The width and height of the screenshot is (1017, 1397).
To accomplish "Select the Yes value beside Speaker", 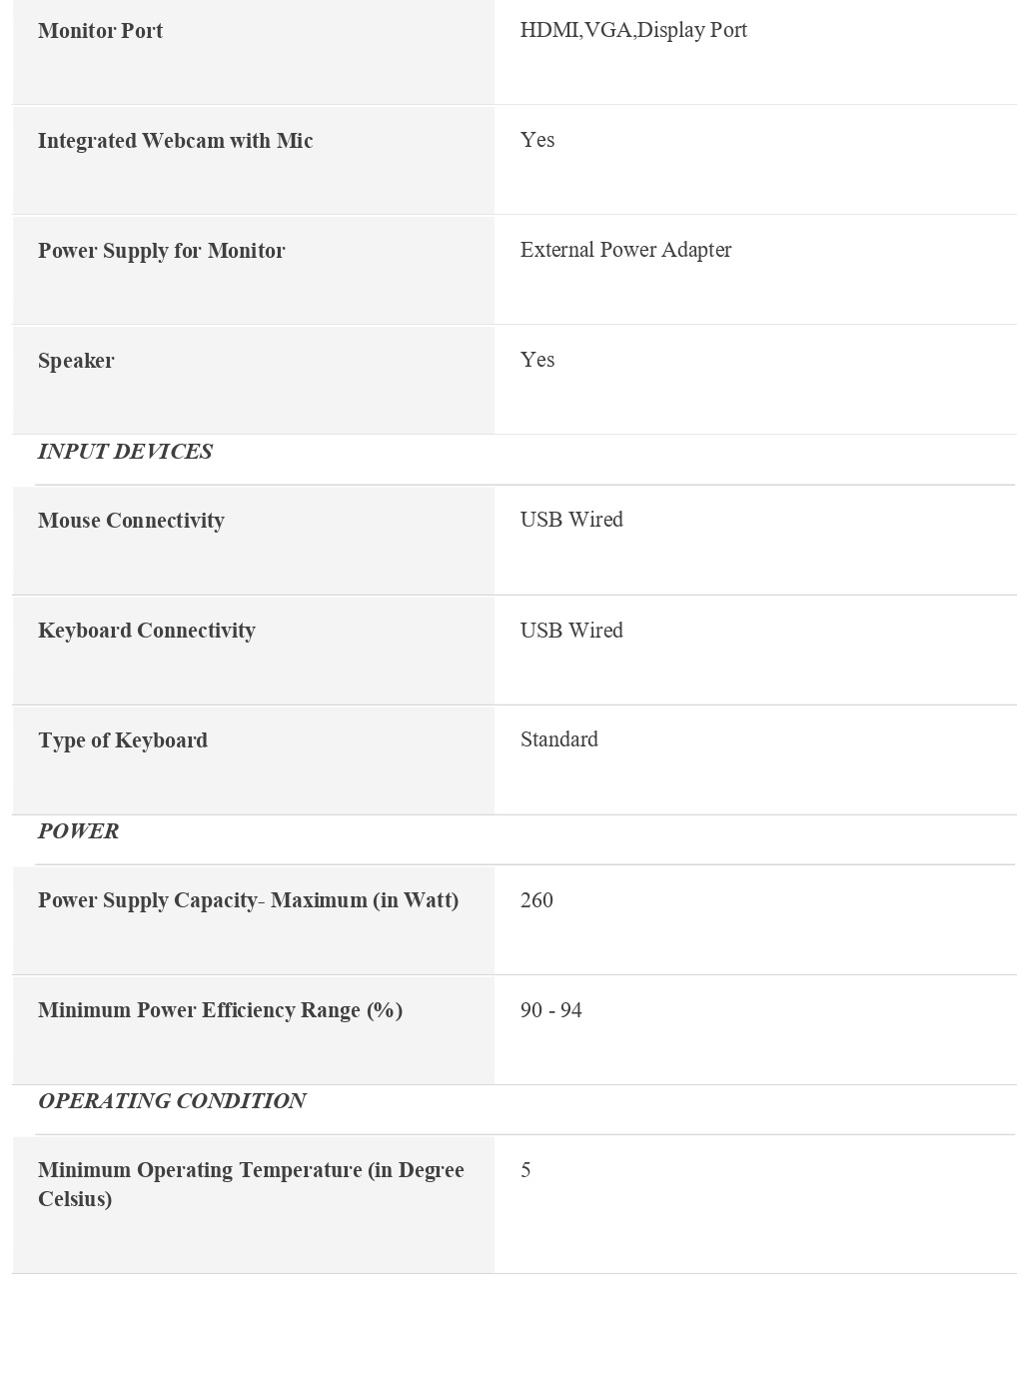I will 537,360.
